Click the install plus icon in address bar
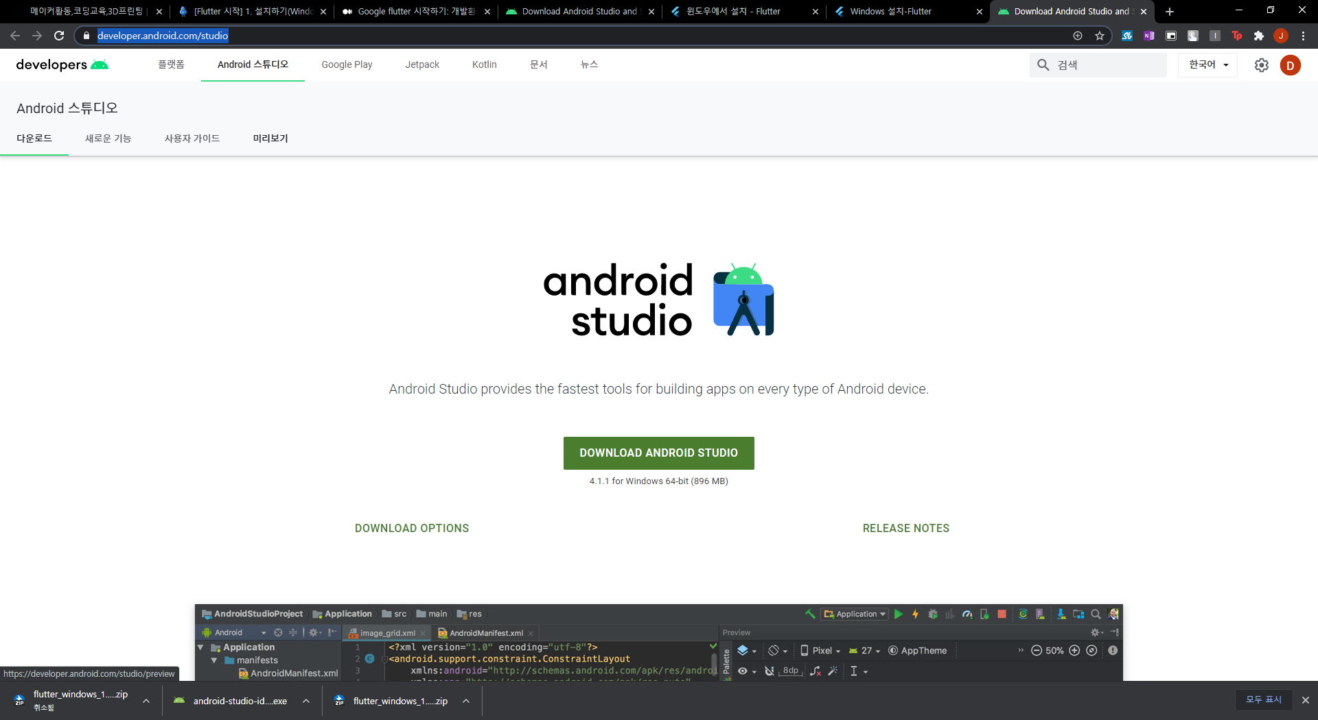 (x=1078, y=36)
